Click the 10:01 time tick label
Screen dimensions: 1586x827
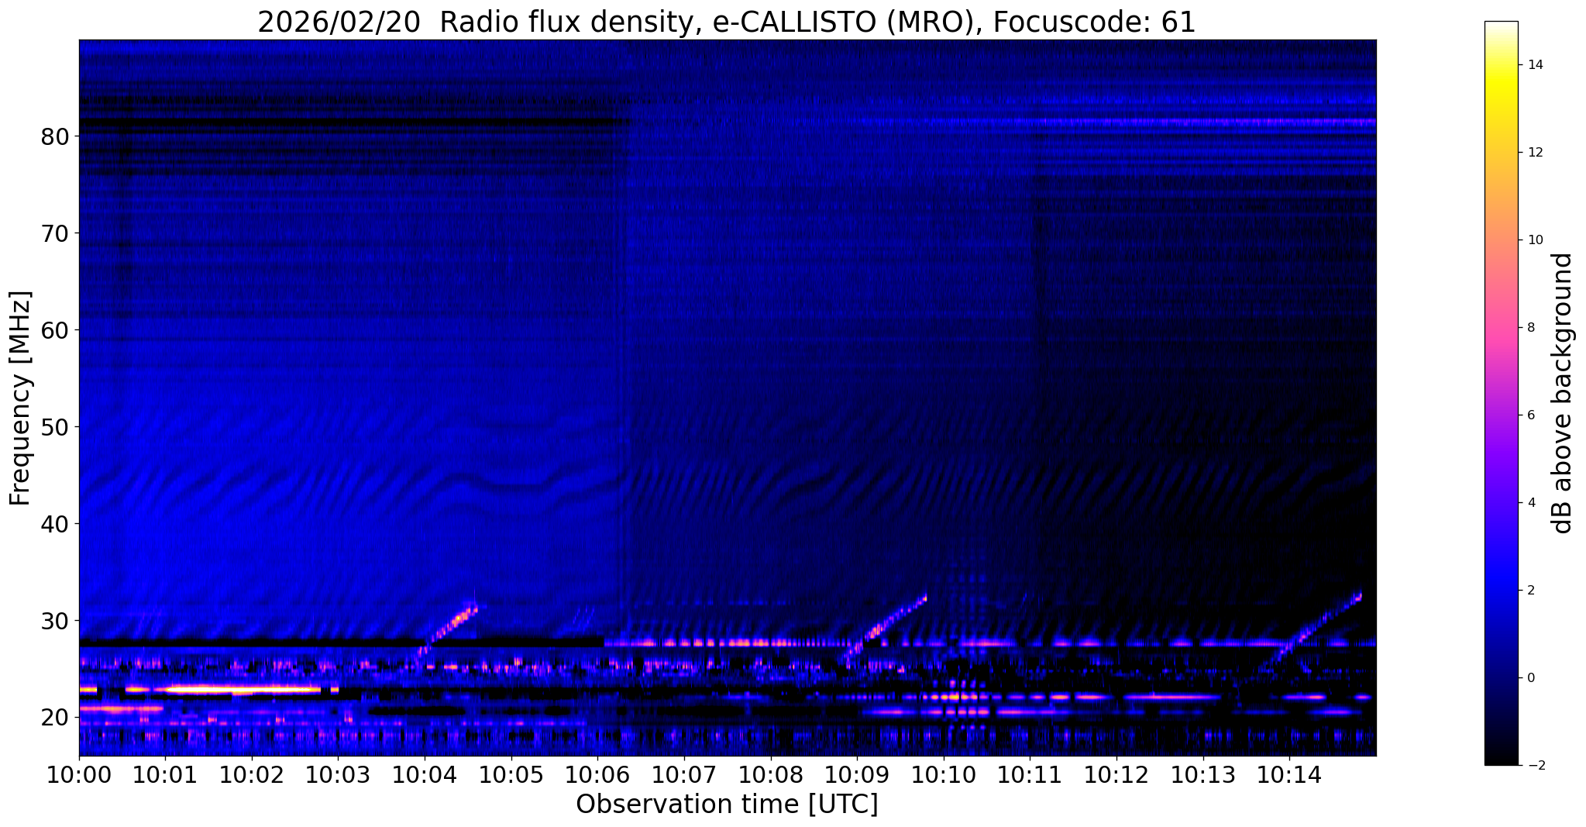pos(165,775)
